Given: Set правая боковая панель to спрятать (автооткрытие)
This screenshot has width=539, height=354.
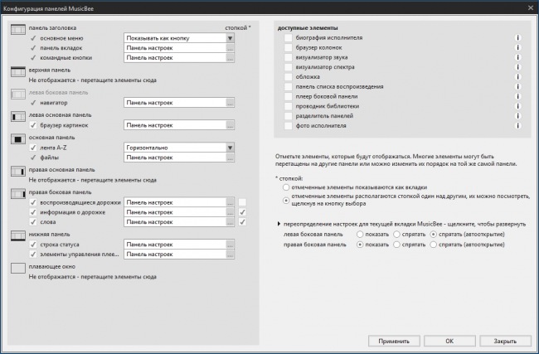Looking at the screenshot, I should tap(434, 245).
